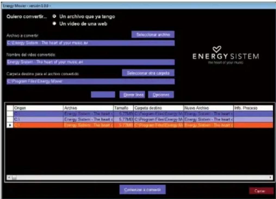Select the Archivo cell in the dark blue row
276x199 pixels.
pyautogui.click(x=88, y=114)
